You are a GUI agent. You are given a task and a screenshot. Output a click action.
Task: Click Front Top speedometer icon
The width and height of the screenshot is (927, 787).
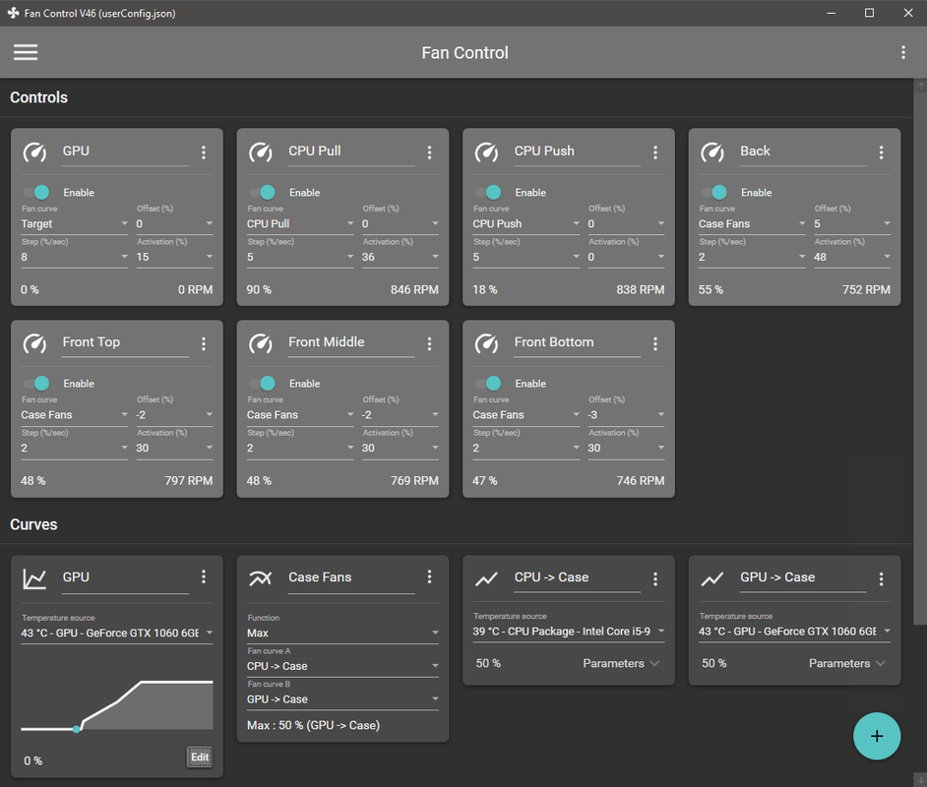pyautogui.click(x=34, y=343)
